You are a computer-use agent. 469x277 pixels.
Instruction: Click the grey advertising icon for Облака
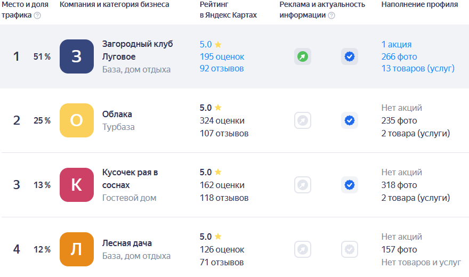point(303,121)
